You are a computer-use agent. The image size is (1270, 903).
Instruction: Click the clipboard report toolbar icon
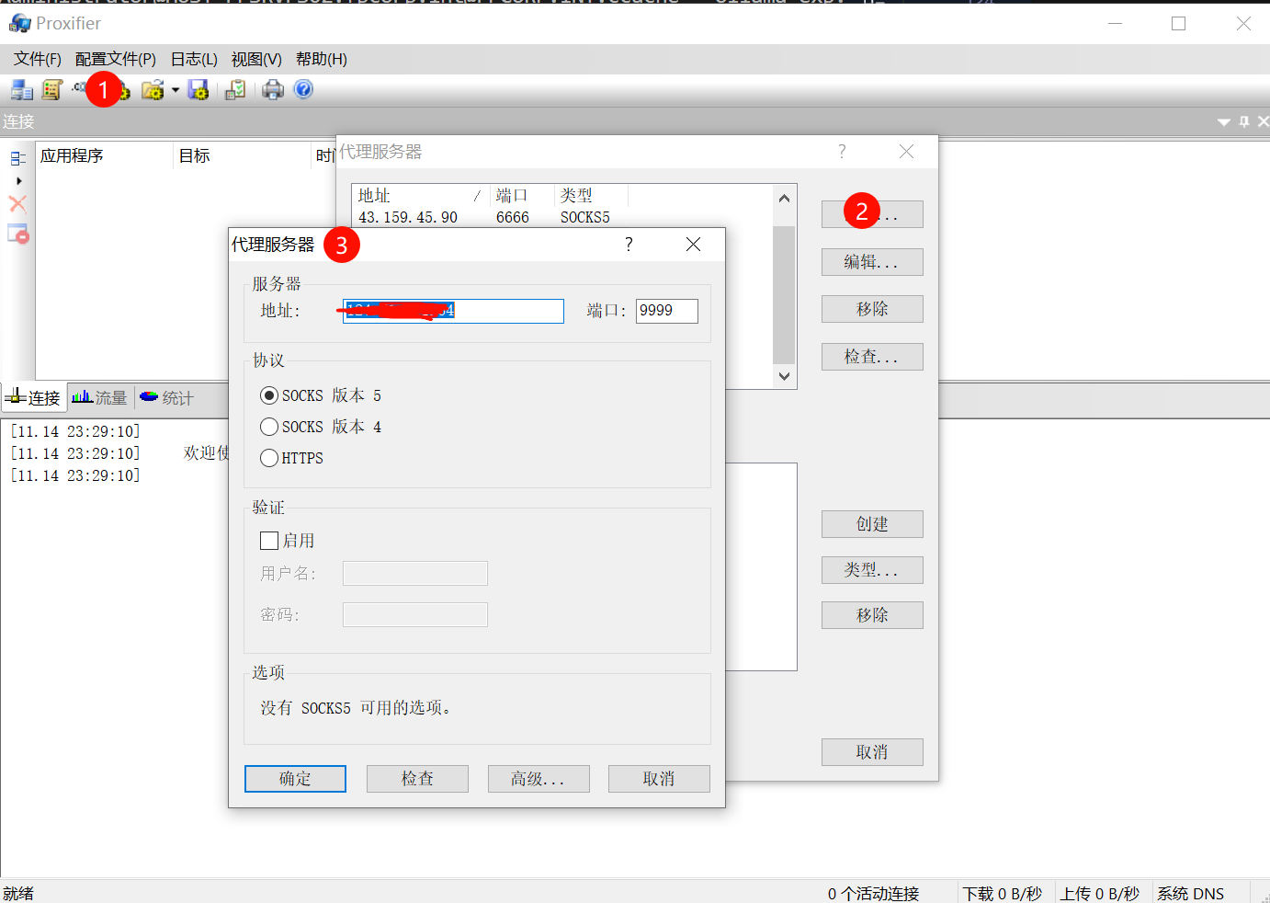pos(234,89)
